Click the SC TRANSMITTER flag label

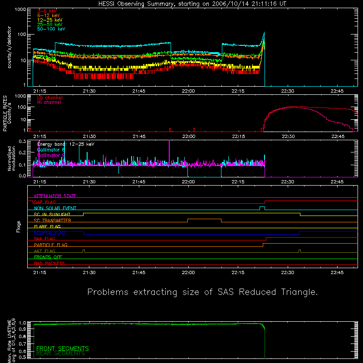pos(52,221)
